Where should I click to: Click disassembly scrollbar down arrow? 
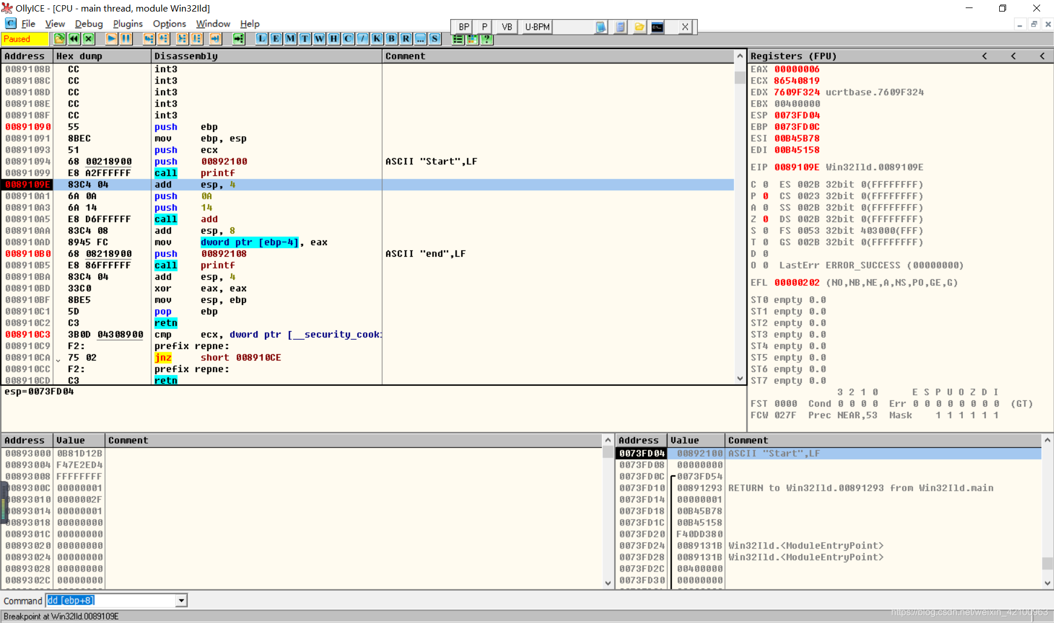(x=740, y=378)
